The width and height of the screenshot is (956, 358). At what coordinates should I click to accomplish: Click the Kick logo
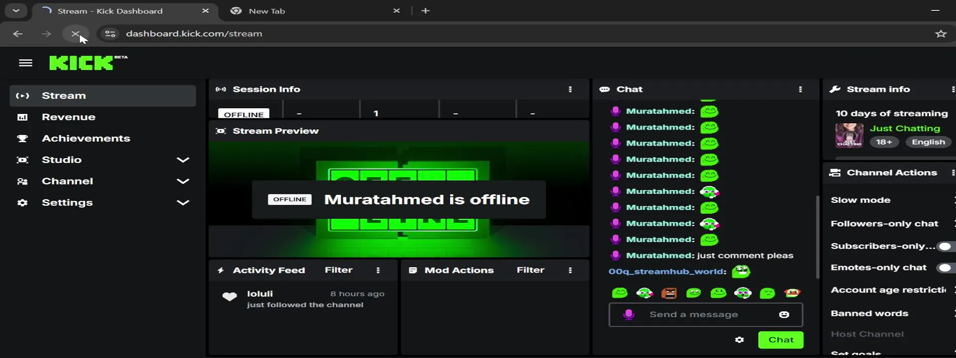(x=88, y=63)
